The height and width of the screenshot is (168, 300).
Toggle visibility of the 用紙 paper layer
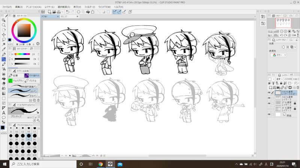pyautogui.click(x=269, y=115)
